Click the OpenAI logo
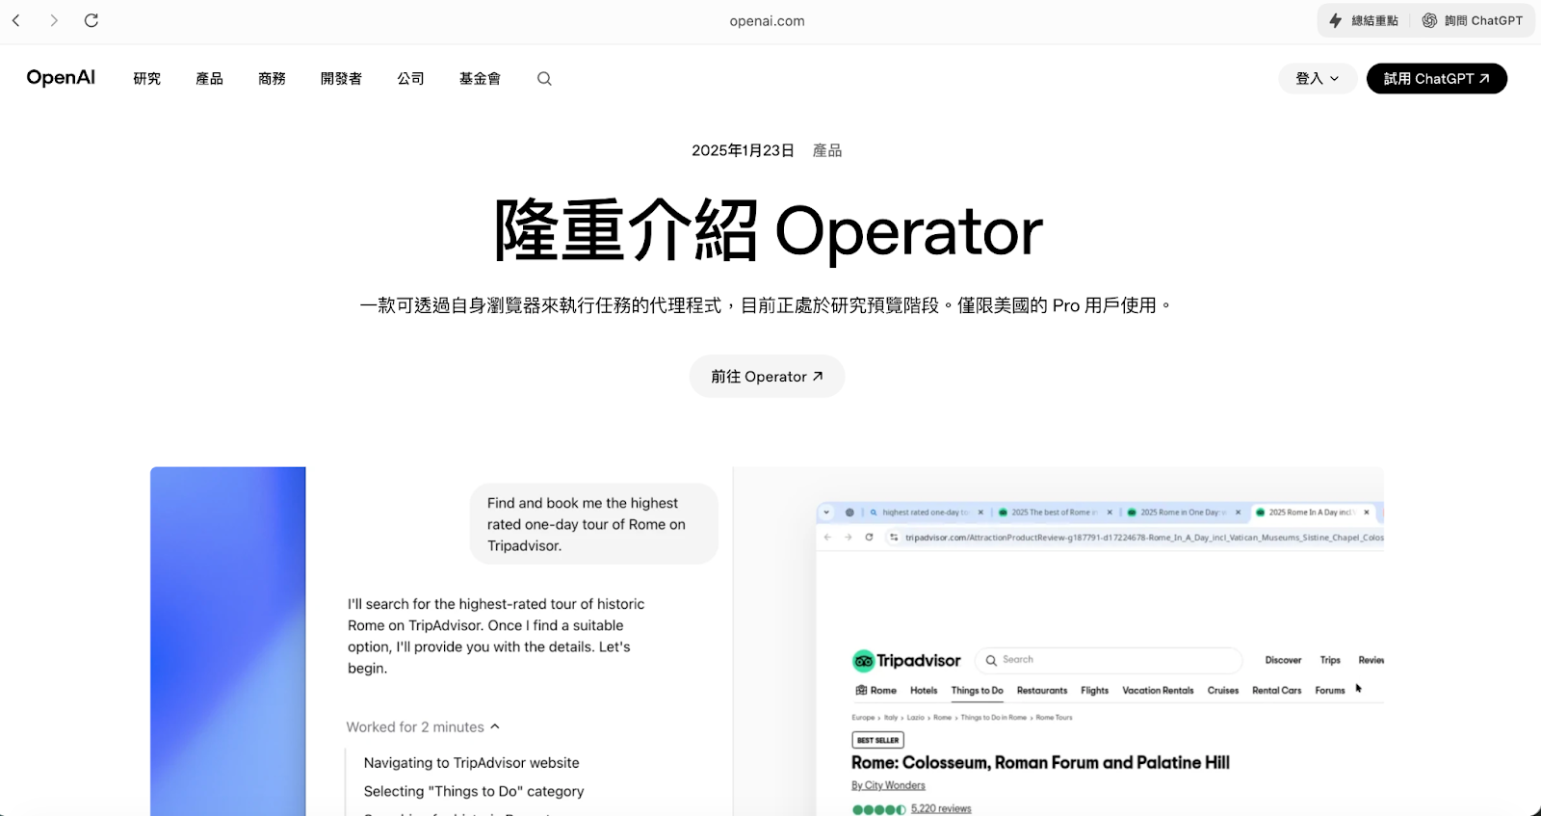 pyautogui.click(x=61, y=78)
